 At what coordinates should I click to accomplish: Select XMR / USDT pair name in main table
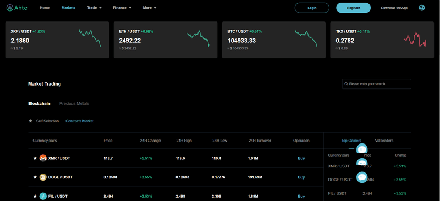pyautogui.click(x=59, y=158)
